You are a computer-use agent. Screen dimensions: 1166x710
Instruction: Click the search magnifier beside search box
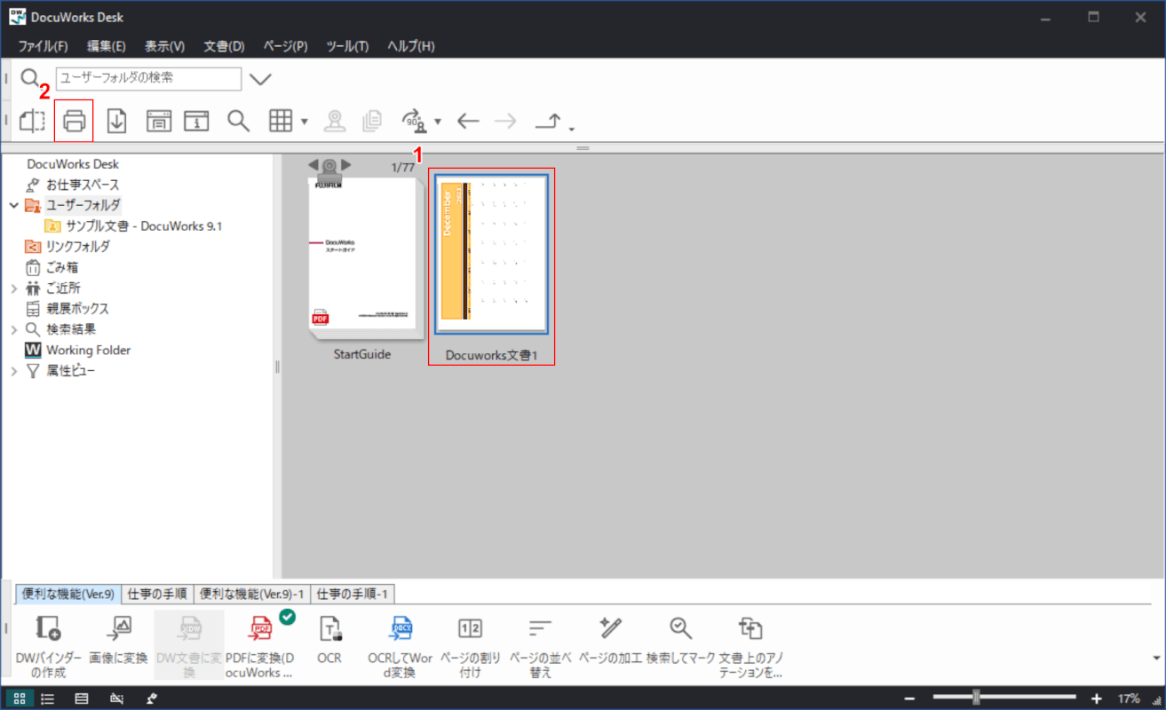tap(31, 79)
